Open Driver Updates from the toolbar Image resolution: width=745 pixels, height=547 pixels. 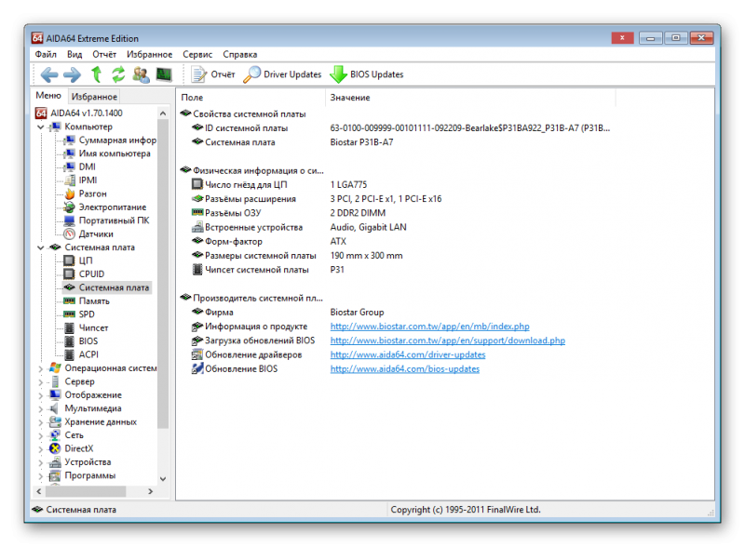(x=282, y=74)
